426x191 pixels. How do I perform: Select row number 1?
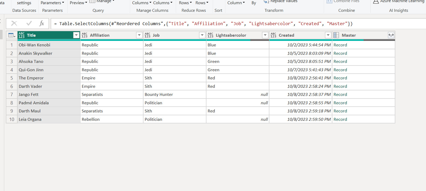[x=12, y=45]
